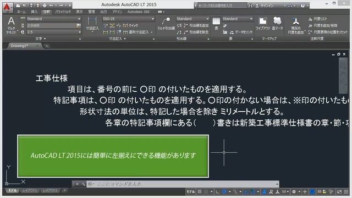Click the Redo arrow icon

coord(61,5)
